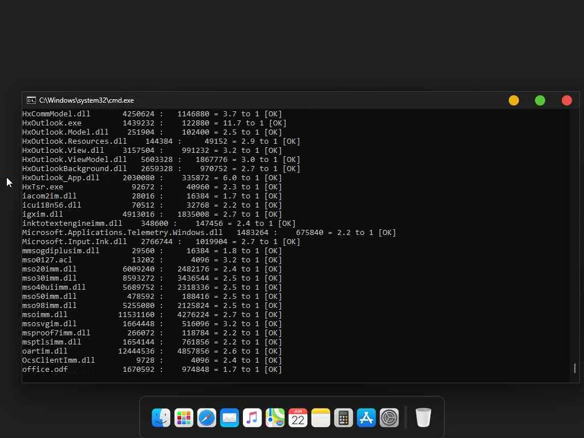Click the icui18n56.dll line

[152, 205]
